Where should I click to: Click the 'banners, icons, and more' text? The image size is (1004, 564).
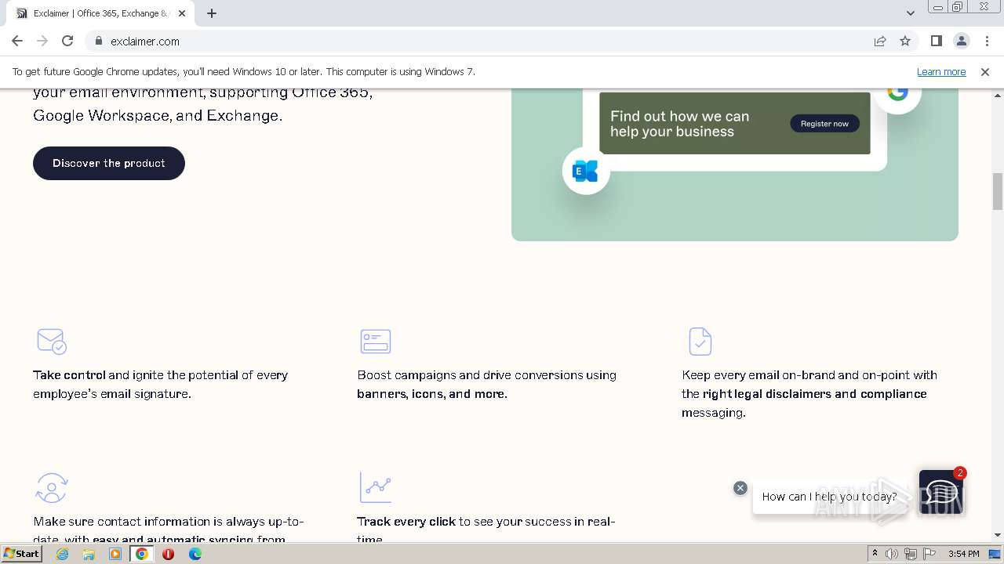432,394
